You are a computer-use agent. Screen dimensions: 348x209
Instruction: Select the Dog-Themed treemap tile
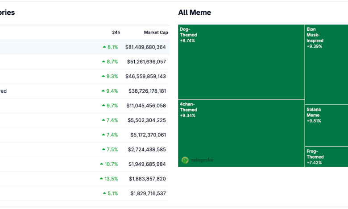point(241,62)
